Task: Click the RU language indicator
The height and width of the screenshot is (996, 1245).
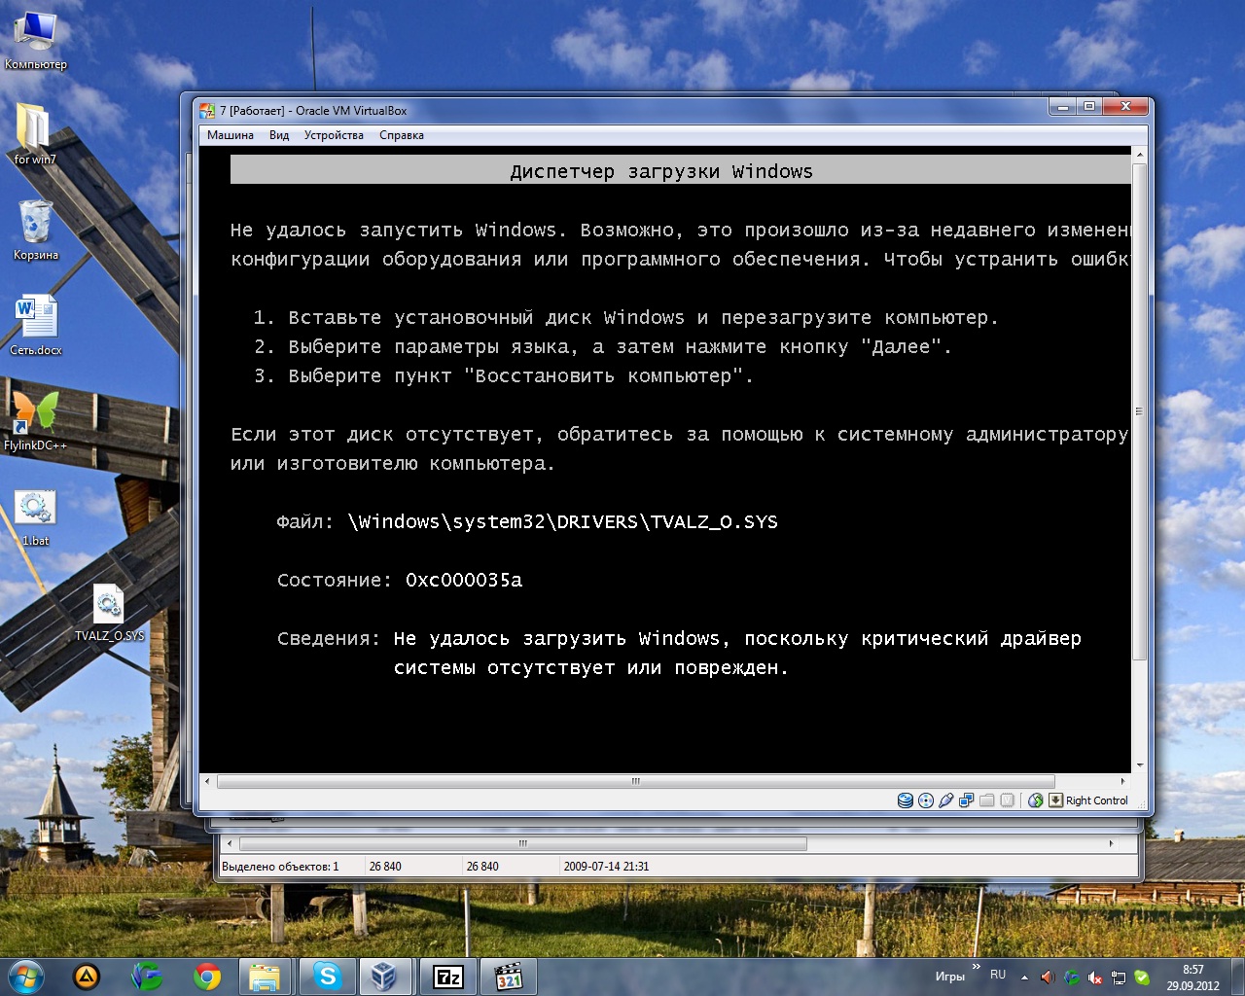Action: (x=998, y=975)
